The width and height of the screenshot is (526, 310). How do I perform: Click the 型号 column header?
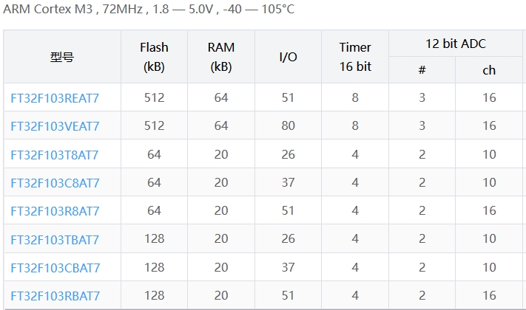click(x=62, y=57)
